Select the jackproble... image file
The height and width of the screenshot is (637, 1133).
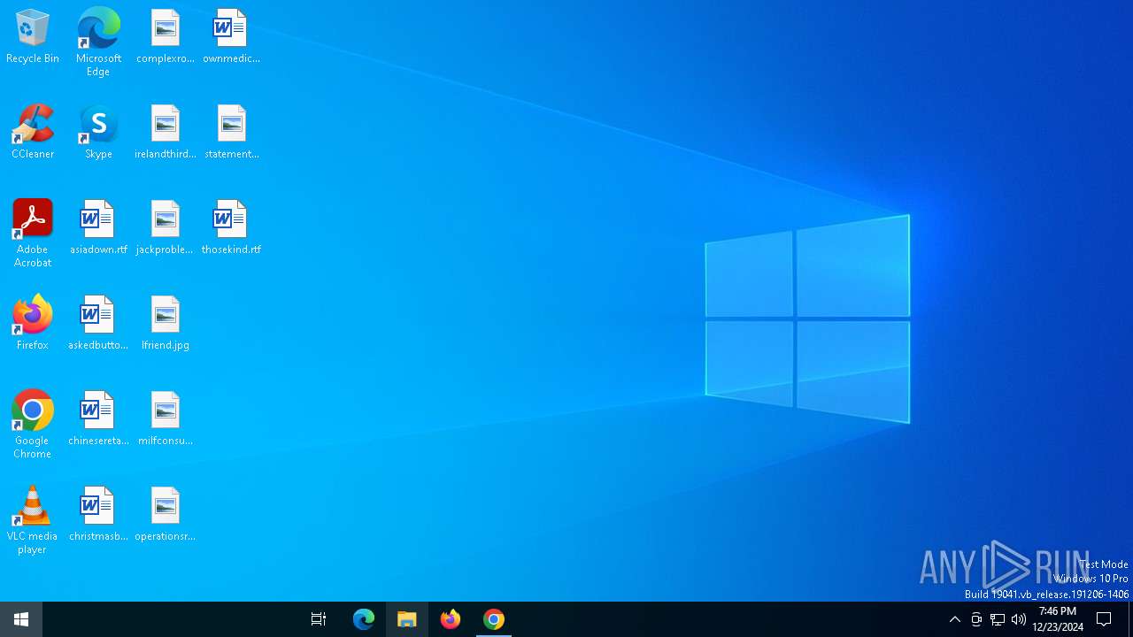tap(165, 228)
